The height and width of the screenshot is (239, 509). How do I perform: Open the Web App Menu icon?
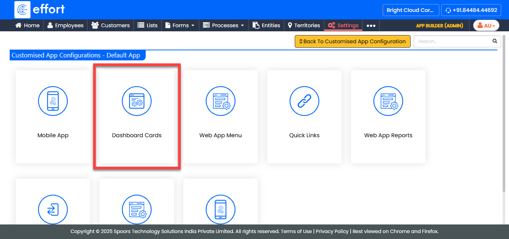pos(221,101)
